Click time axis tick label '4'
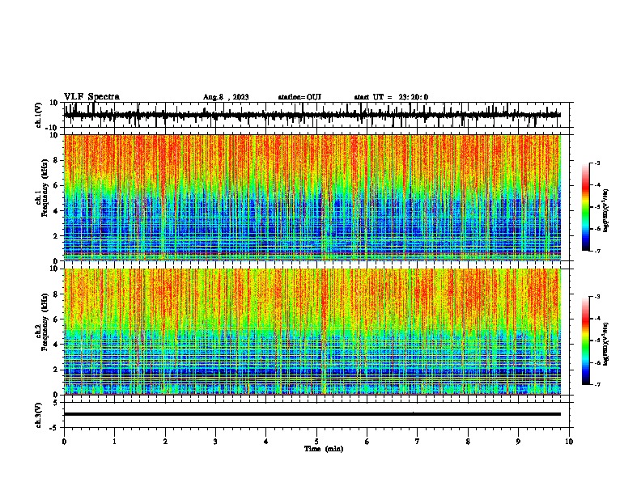The height and width of the screenshot is (495, 641). pyautogui.click(x=266, y=442)
